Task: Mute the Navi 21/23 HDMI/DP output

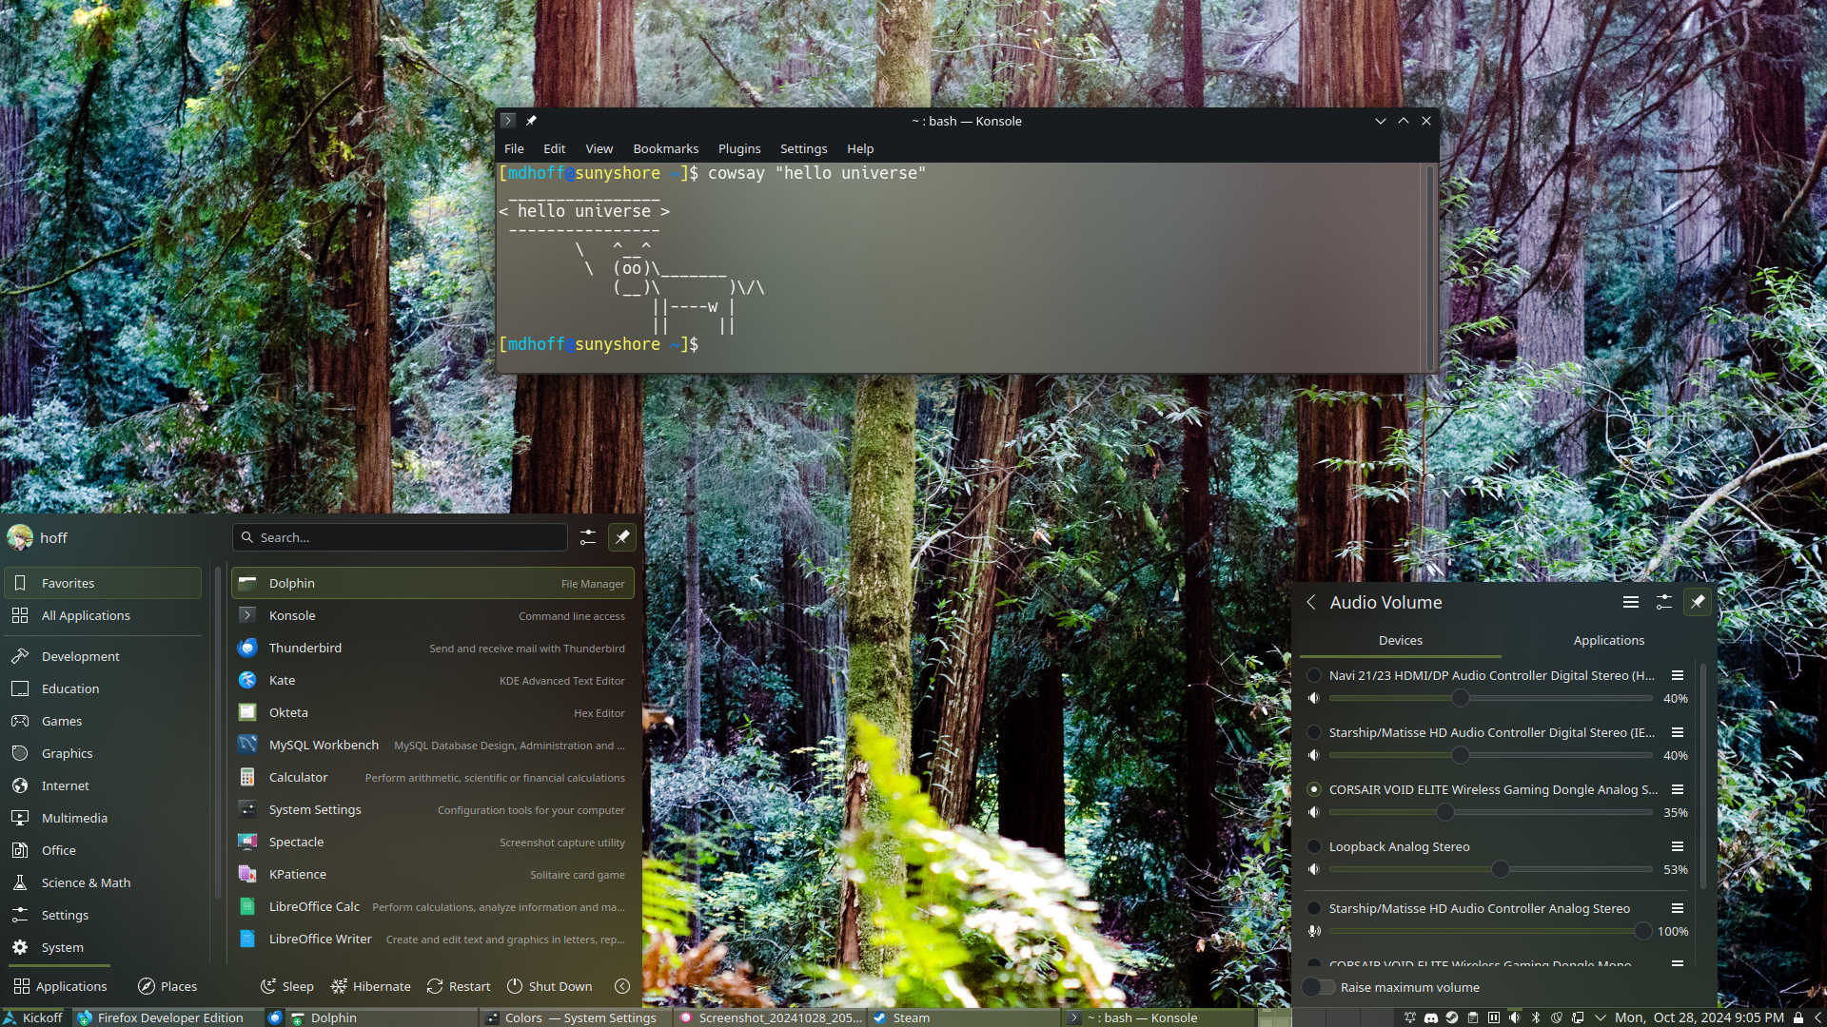Action: click(1314, 698)
